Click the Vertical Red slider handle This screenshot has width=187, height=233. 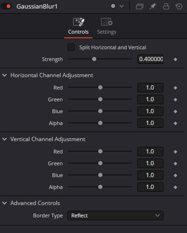tap(100, 151)
